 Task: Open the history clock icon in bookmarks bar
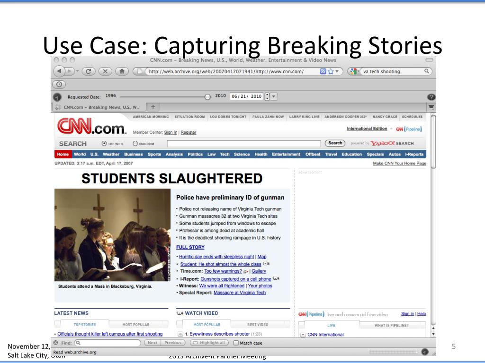point(59,84)
